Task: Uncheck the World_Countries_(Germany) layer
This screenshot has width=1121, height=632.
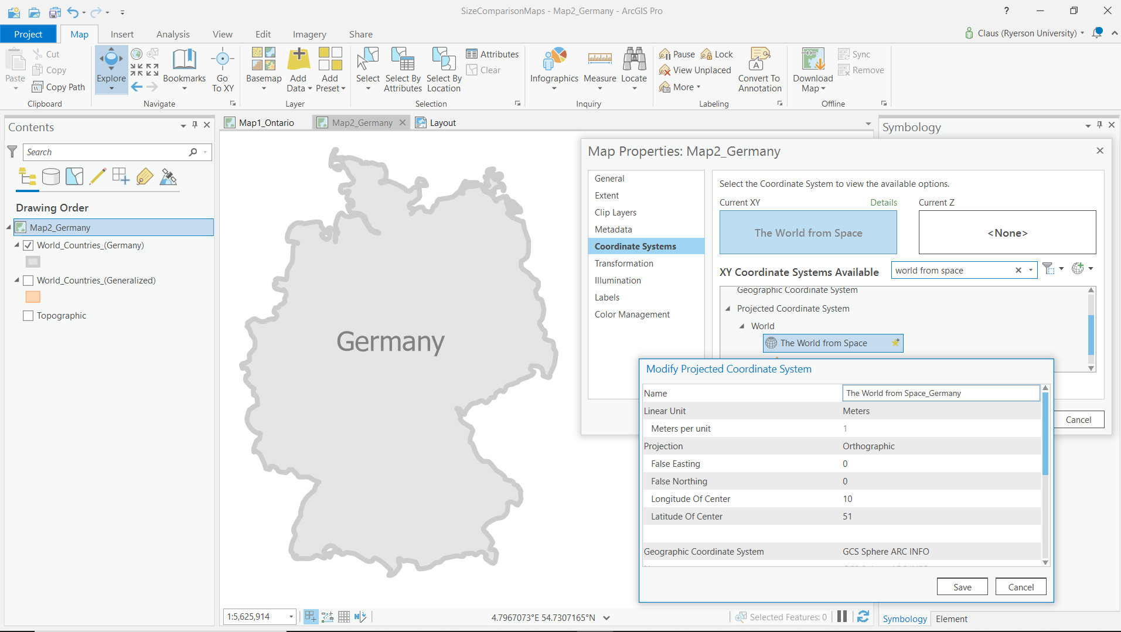Action: (28, 245)
